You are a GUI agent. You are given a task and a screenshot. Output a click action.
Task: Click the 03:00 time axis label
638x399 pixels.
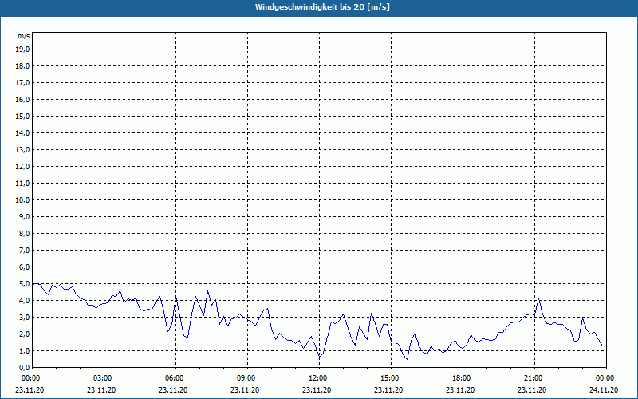point(103,378)
